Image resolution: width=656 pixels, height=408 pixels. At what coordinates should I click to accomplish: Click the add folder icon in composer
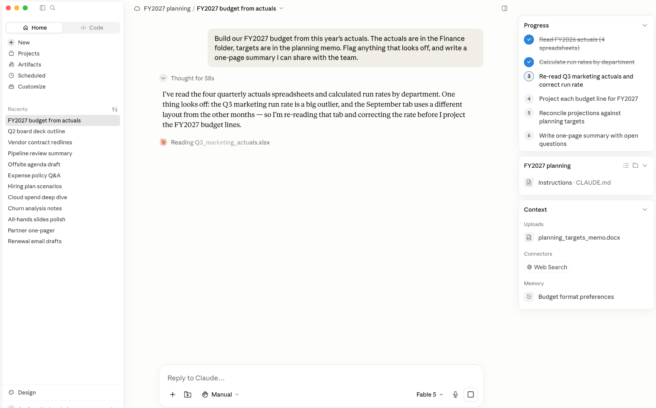(188, 395)
